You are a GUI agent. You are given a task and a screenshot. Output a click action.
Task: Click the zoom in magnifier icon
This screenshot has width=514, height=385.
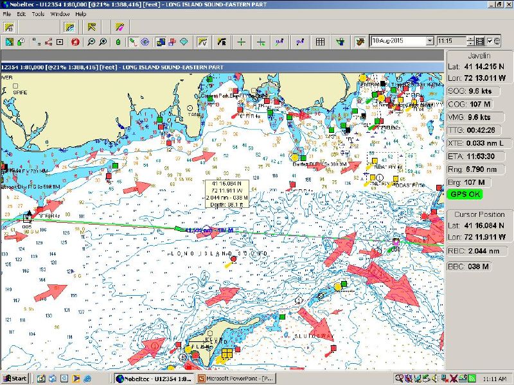point(103,42)
